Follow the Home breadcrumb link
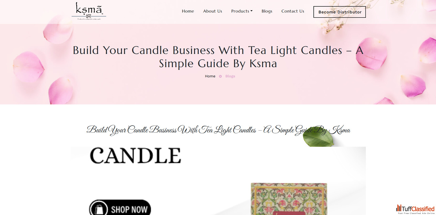Image resolution: width=436 pixels, height=215 pixels. pos(210,76)
